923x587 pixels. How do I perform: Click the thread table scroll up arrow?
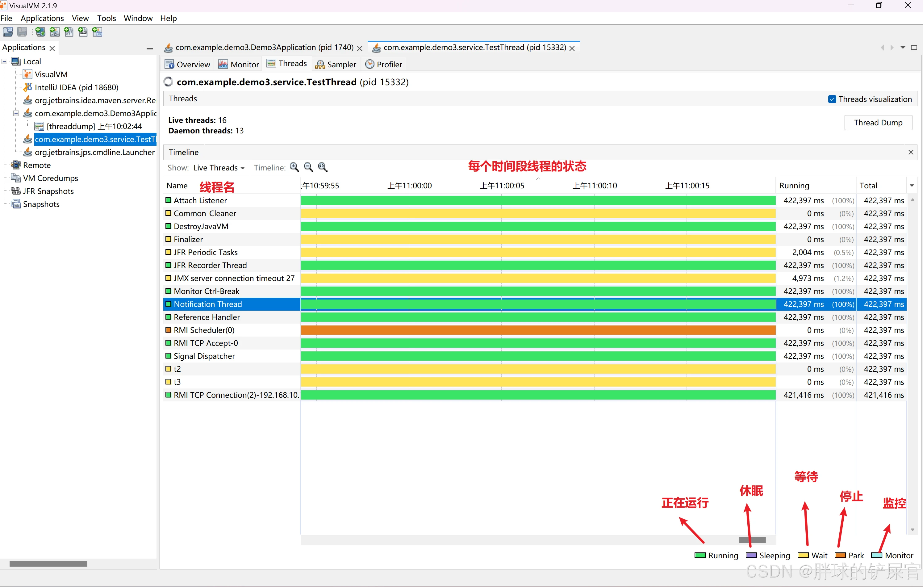(913, 200)
